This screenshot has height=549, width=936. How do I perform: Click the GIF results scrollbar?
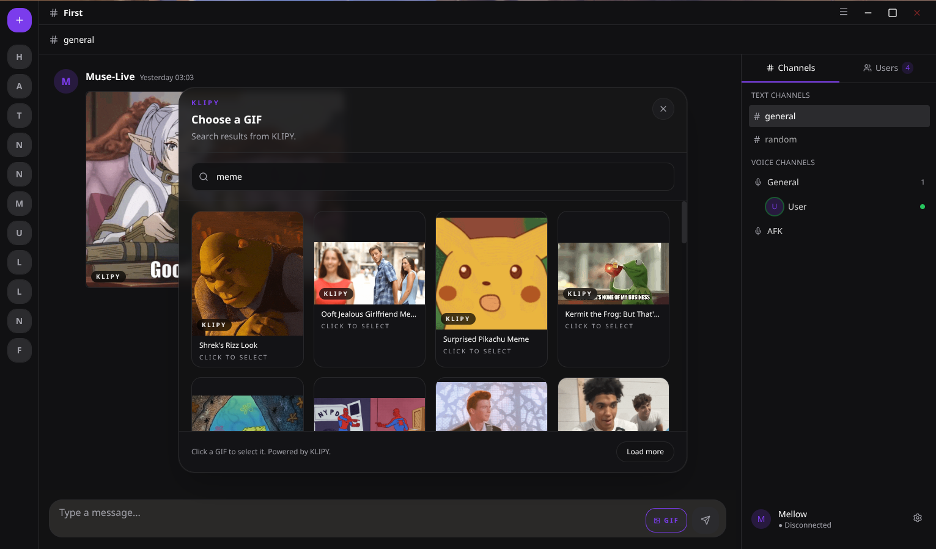(x=684, y=223)
